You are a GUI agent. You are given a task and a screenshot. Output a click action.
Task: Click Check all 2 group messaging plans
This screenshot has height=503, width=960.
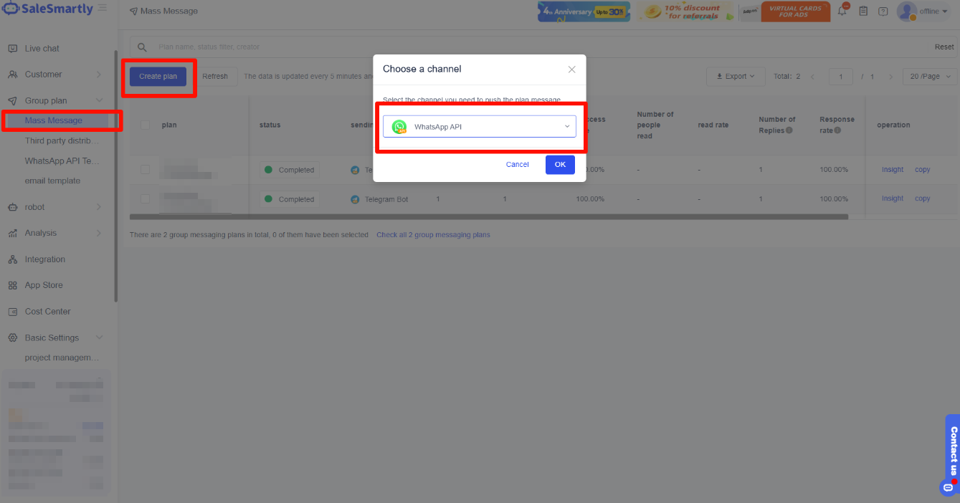[x=433, y=235]
